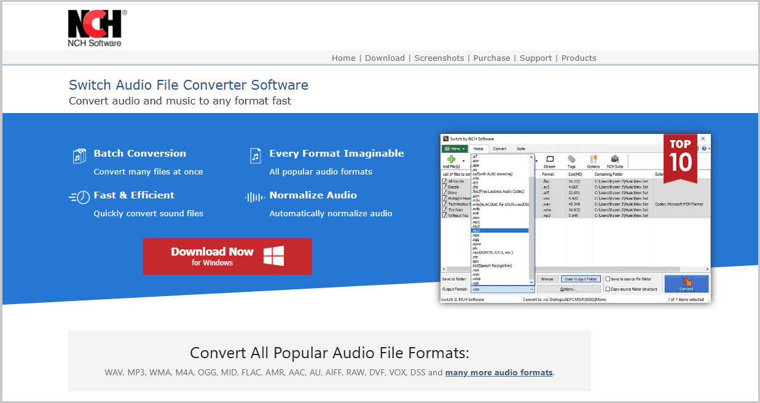Screen dimensions: 760x403
Task: Click the music note icon beside Dazzle
Action: [x=445, y=187]
